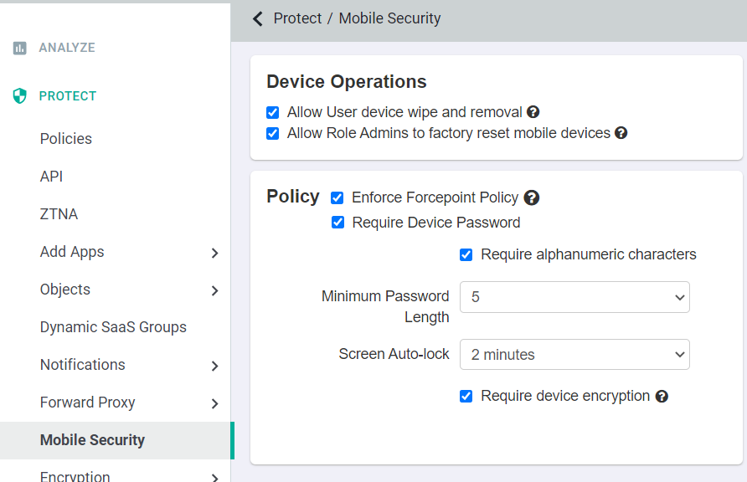747x482 pixels.
Task: Open the Minimum Password Length dropdown
Action: pyautogui.click(x=574, y=297)
